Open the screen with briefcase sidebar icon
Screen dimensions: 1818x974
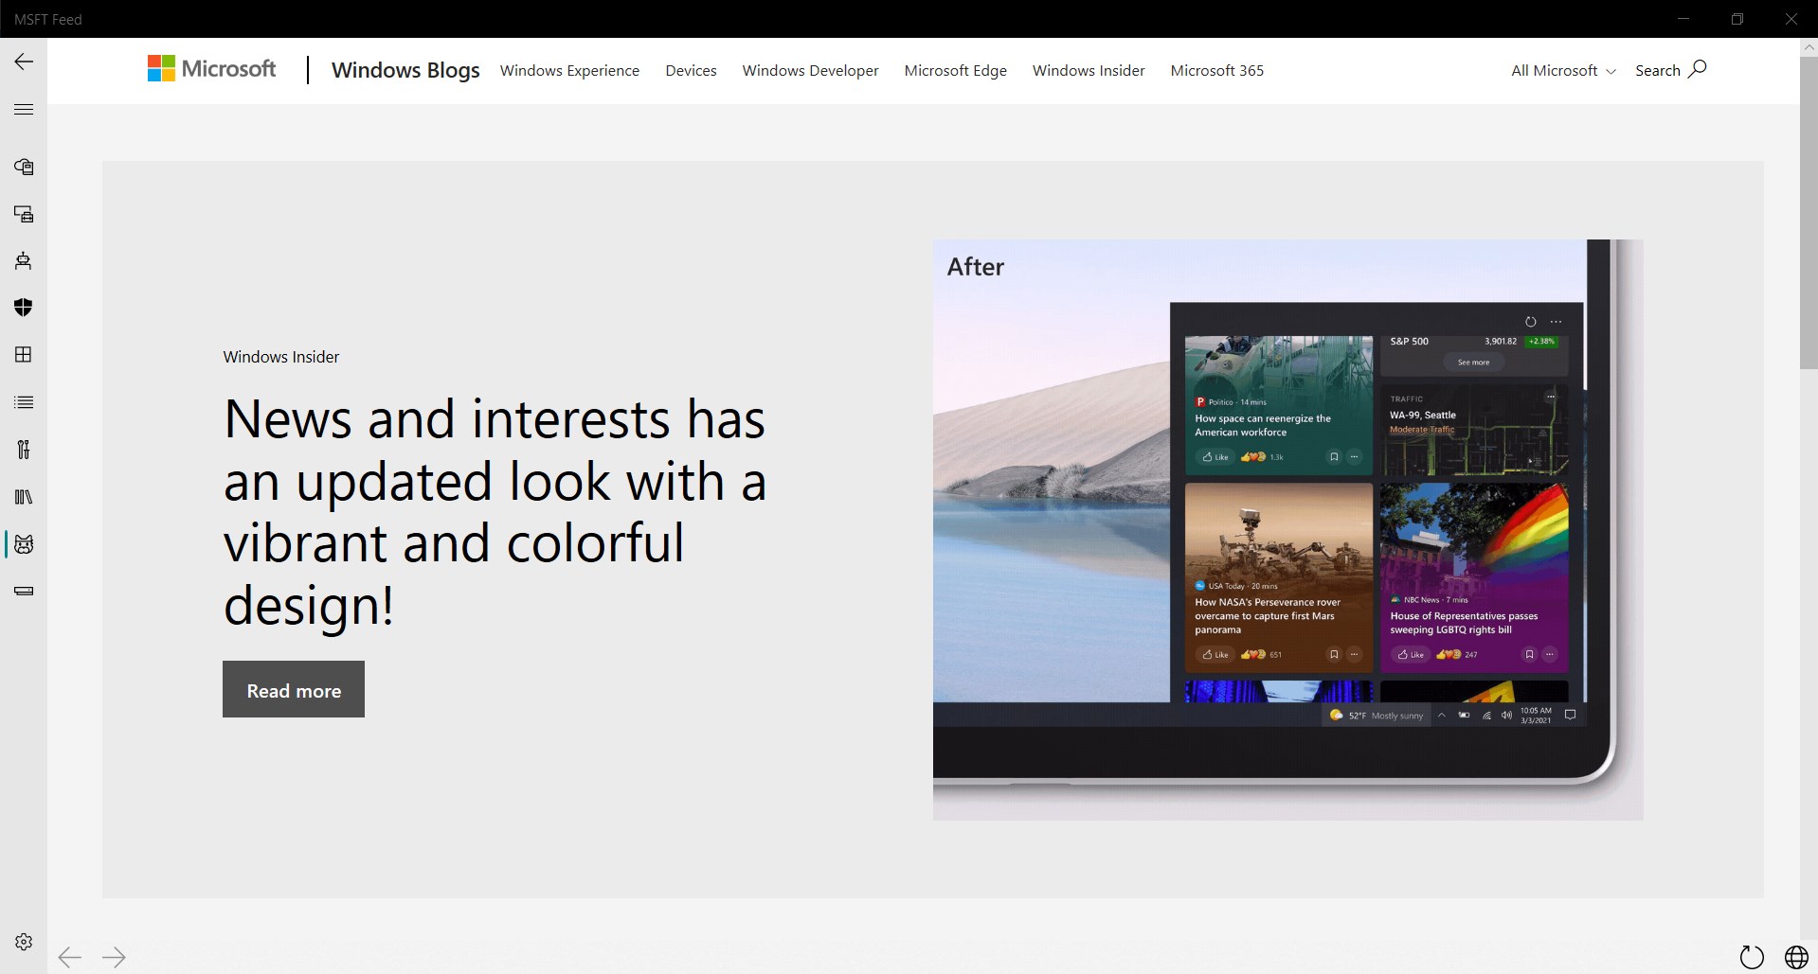pos(24,214)
